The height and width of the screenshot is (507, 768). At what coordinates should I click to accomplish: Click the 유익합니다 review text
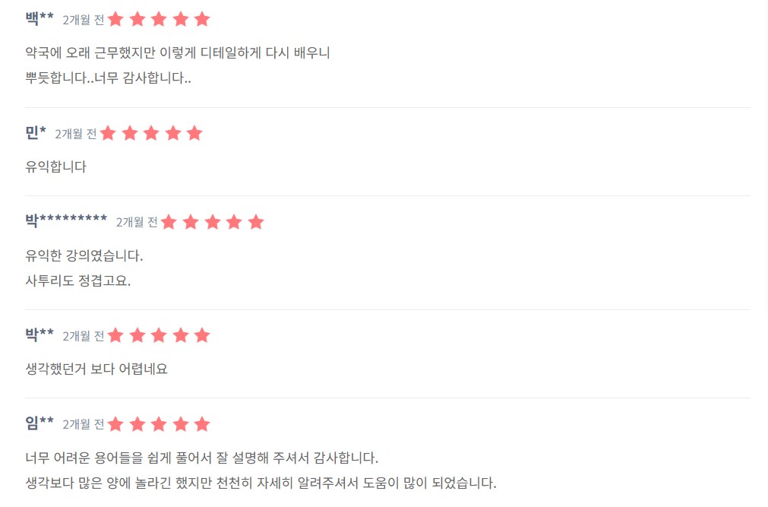[x=56, y=166]
